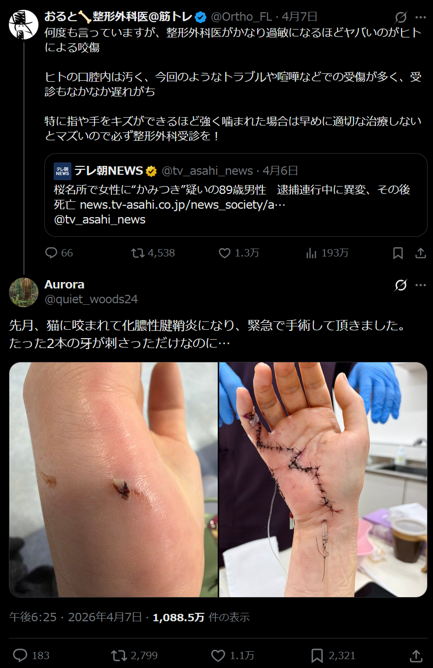View analytics icon showing 193万 views
Image resolution: width=433 pixels, height=668 pixels.
coord(311,253)
